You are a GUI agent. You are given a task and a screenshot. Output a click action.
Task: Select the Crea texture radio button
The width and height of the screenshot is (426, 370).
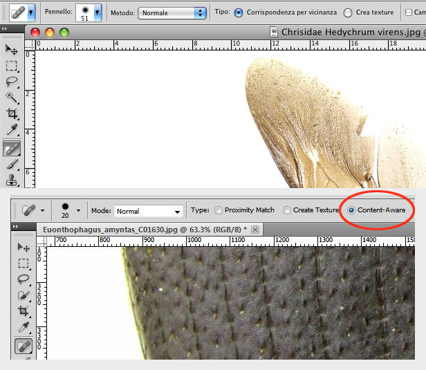[348, 12]
